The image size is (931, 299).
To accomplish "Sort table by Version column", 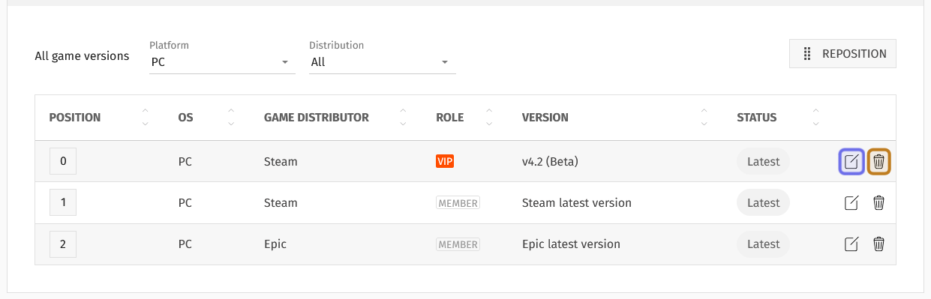I will tap(704, 118).
